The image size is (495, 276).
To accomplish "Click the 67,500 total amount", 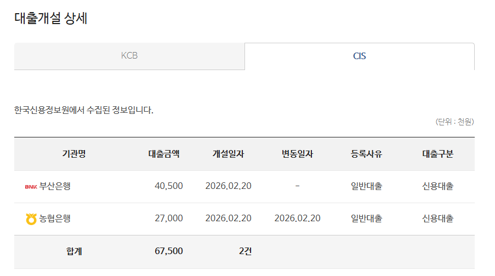I will click(x=169, y=251).
